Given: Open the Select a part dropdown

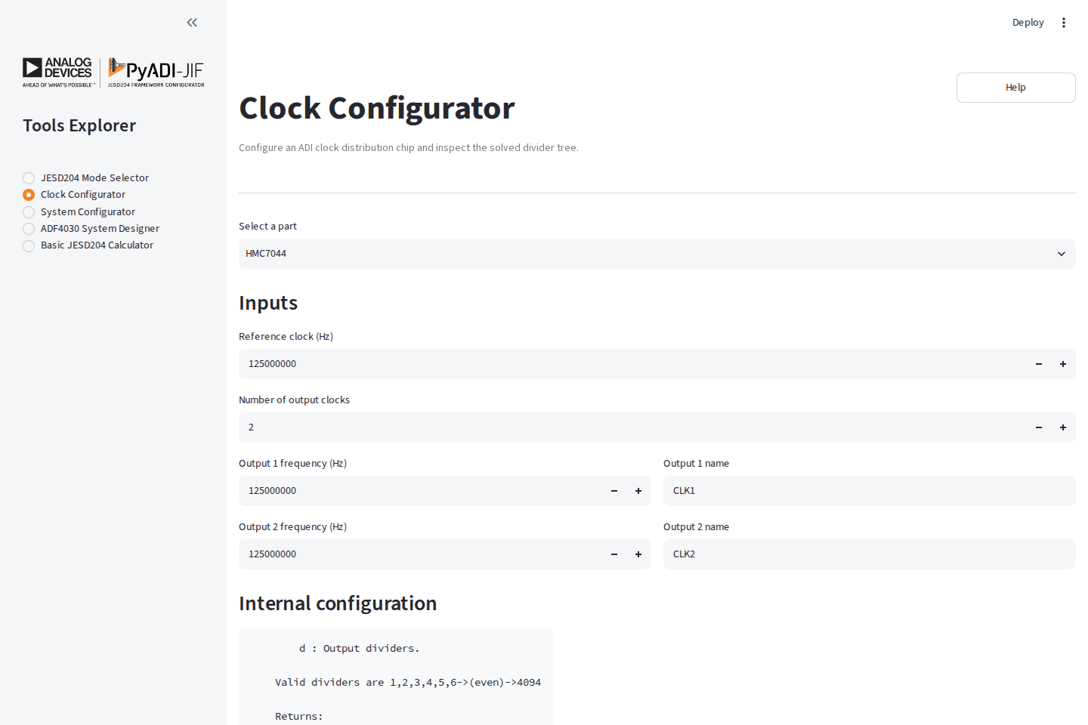Looking at the screenshot, I should tap(657, 254).
